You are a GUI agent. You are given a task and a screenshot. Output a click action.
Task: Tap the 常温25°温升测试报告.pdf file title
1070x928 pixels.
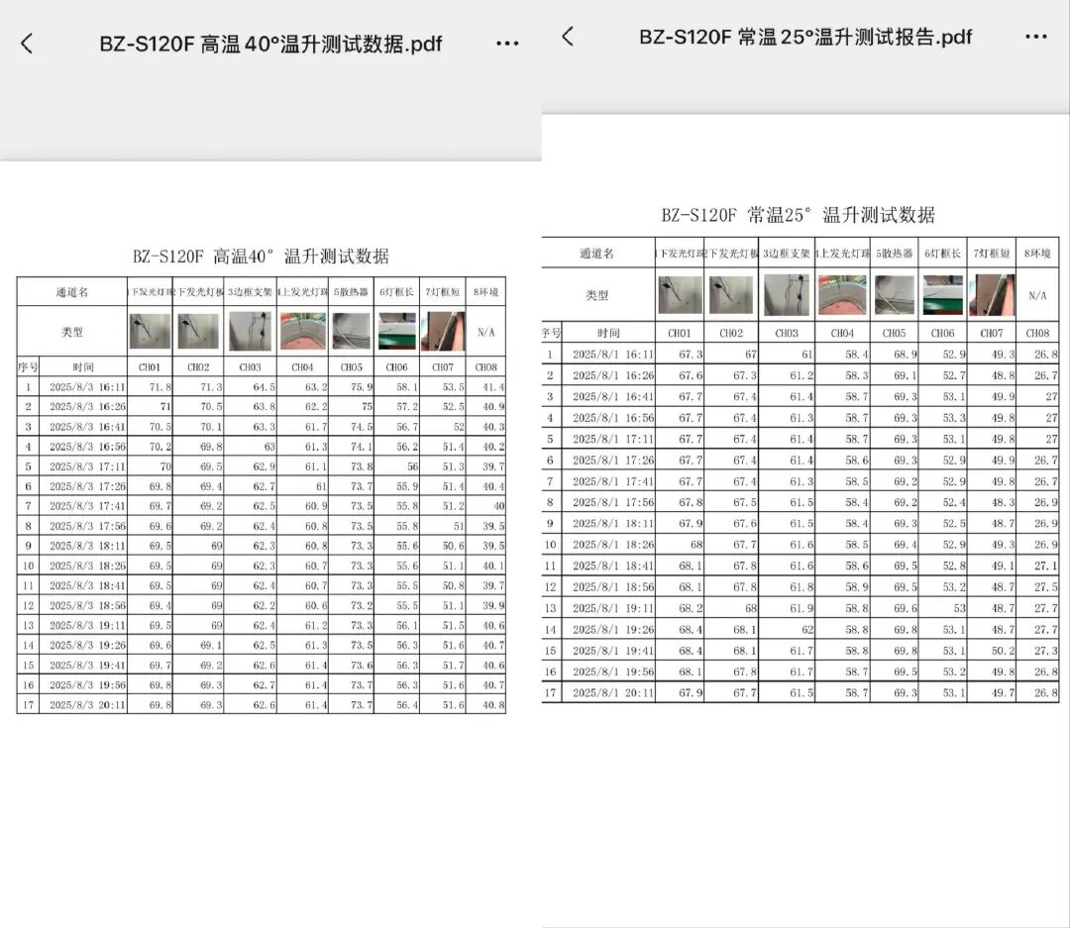click(x=805, y=37)
